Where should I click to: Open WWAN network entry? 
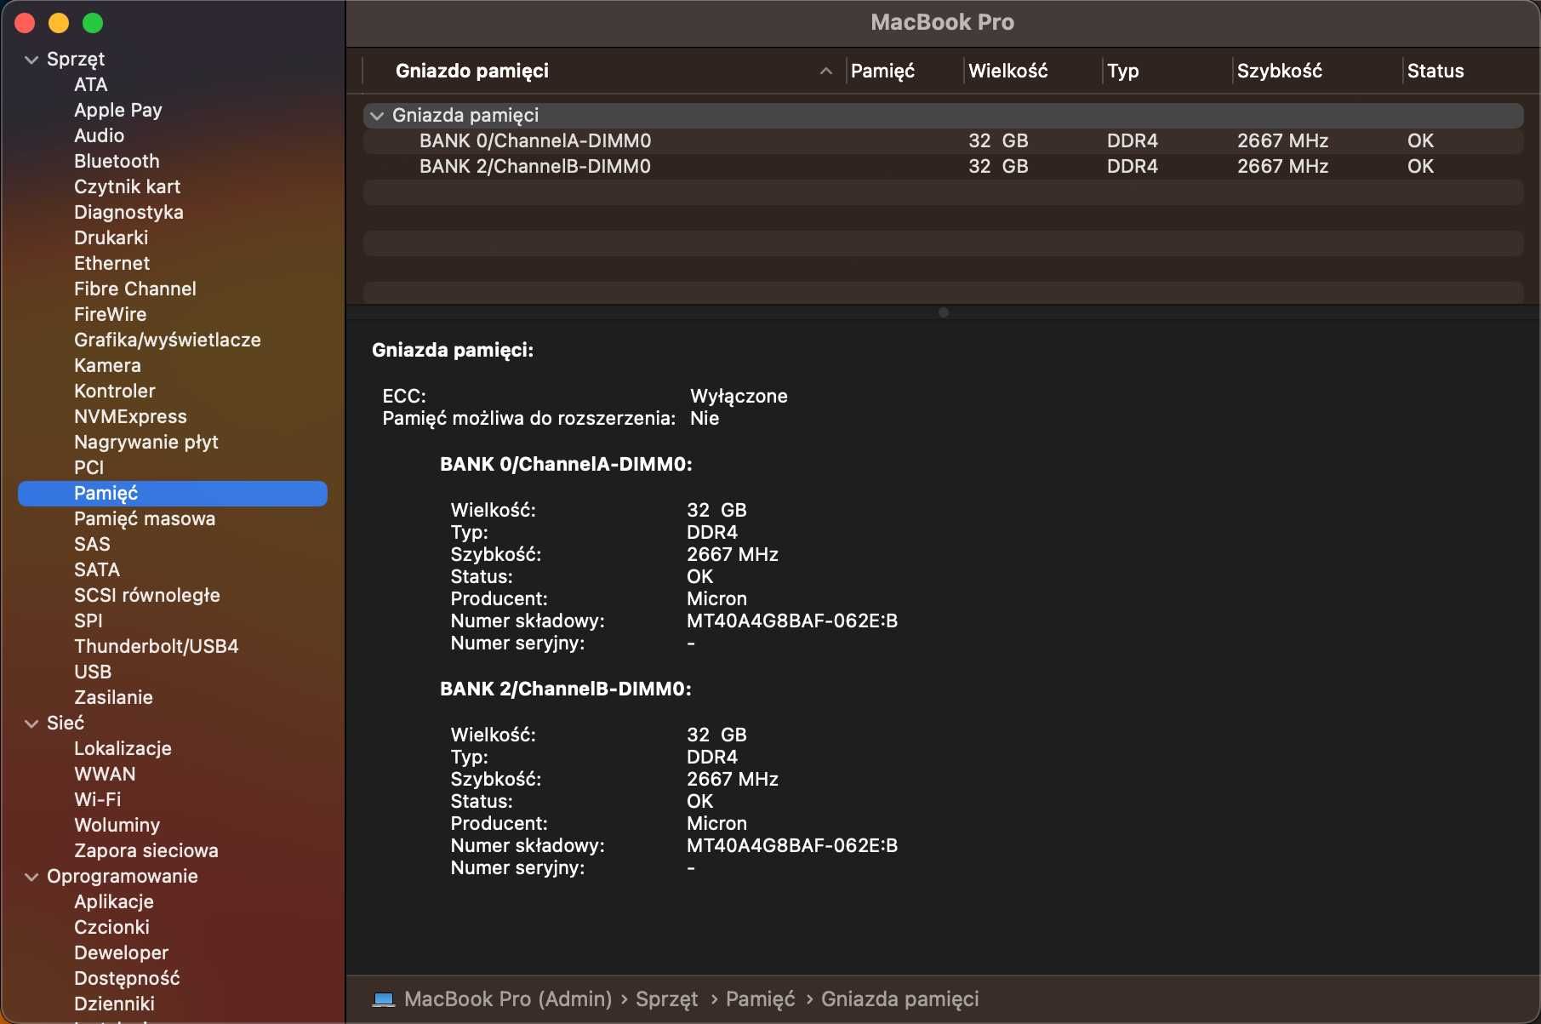(x=105, y=775)
